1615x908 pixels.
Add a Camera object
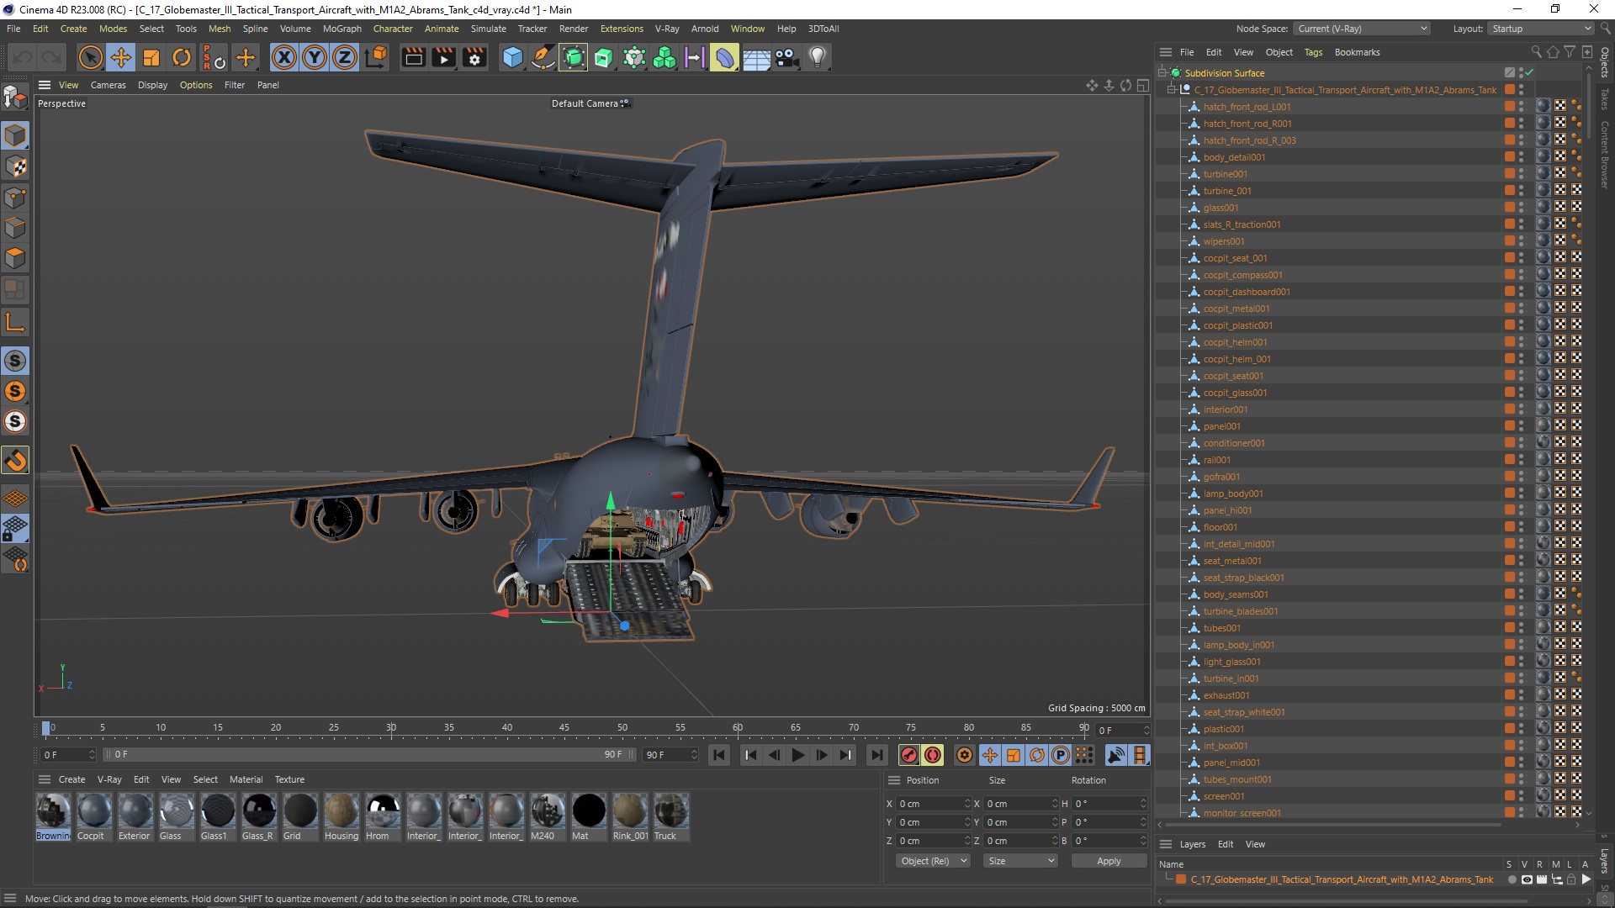click(786, 57)
